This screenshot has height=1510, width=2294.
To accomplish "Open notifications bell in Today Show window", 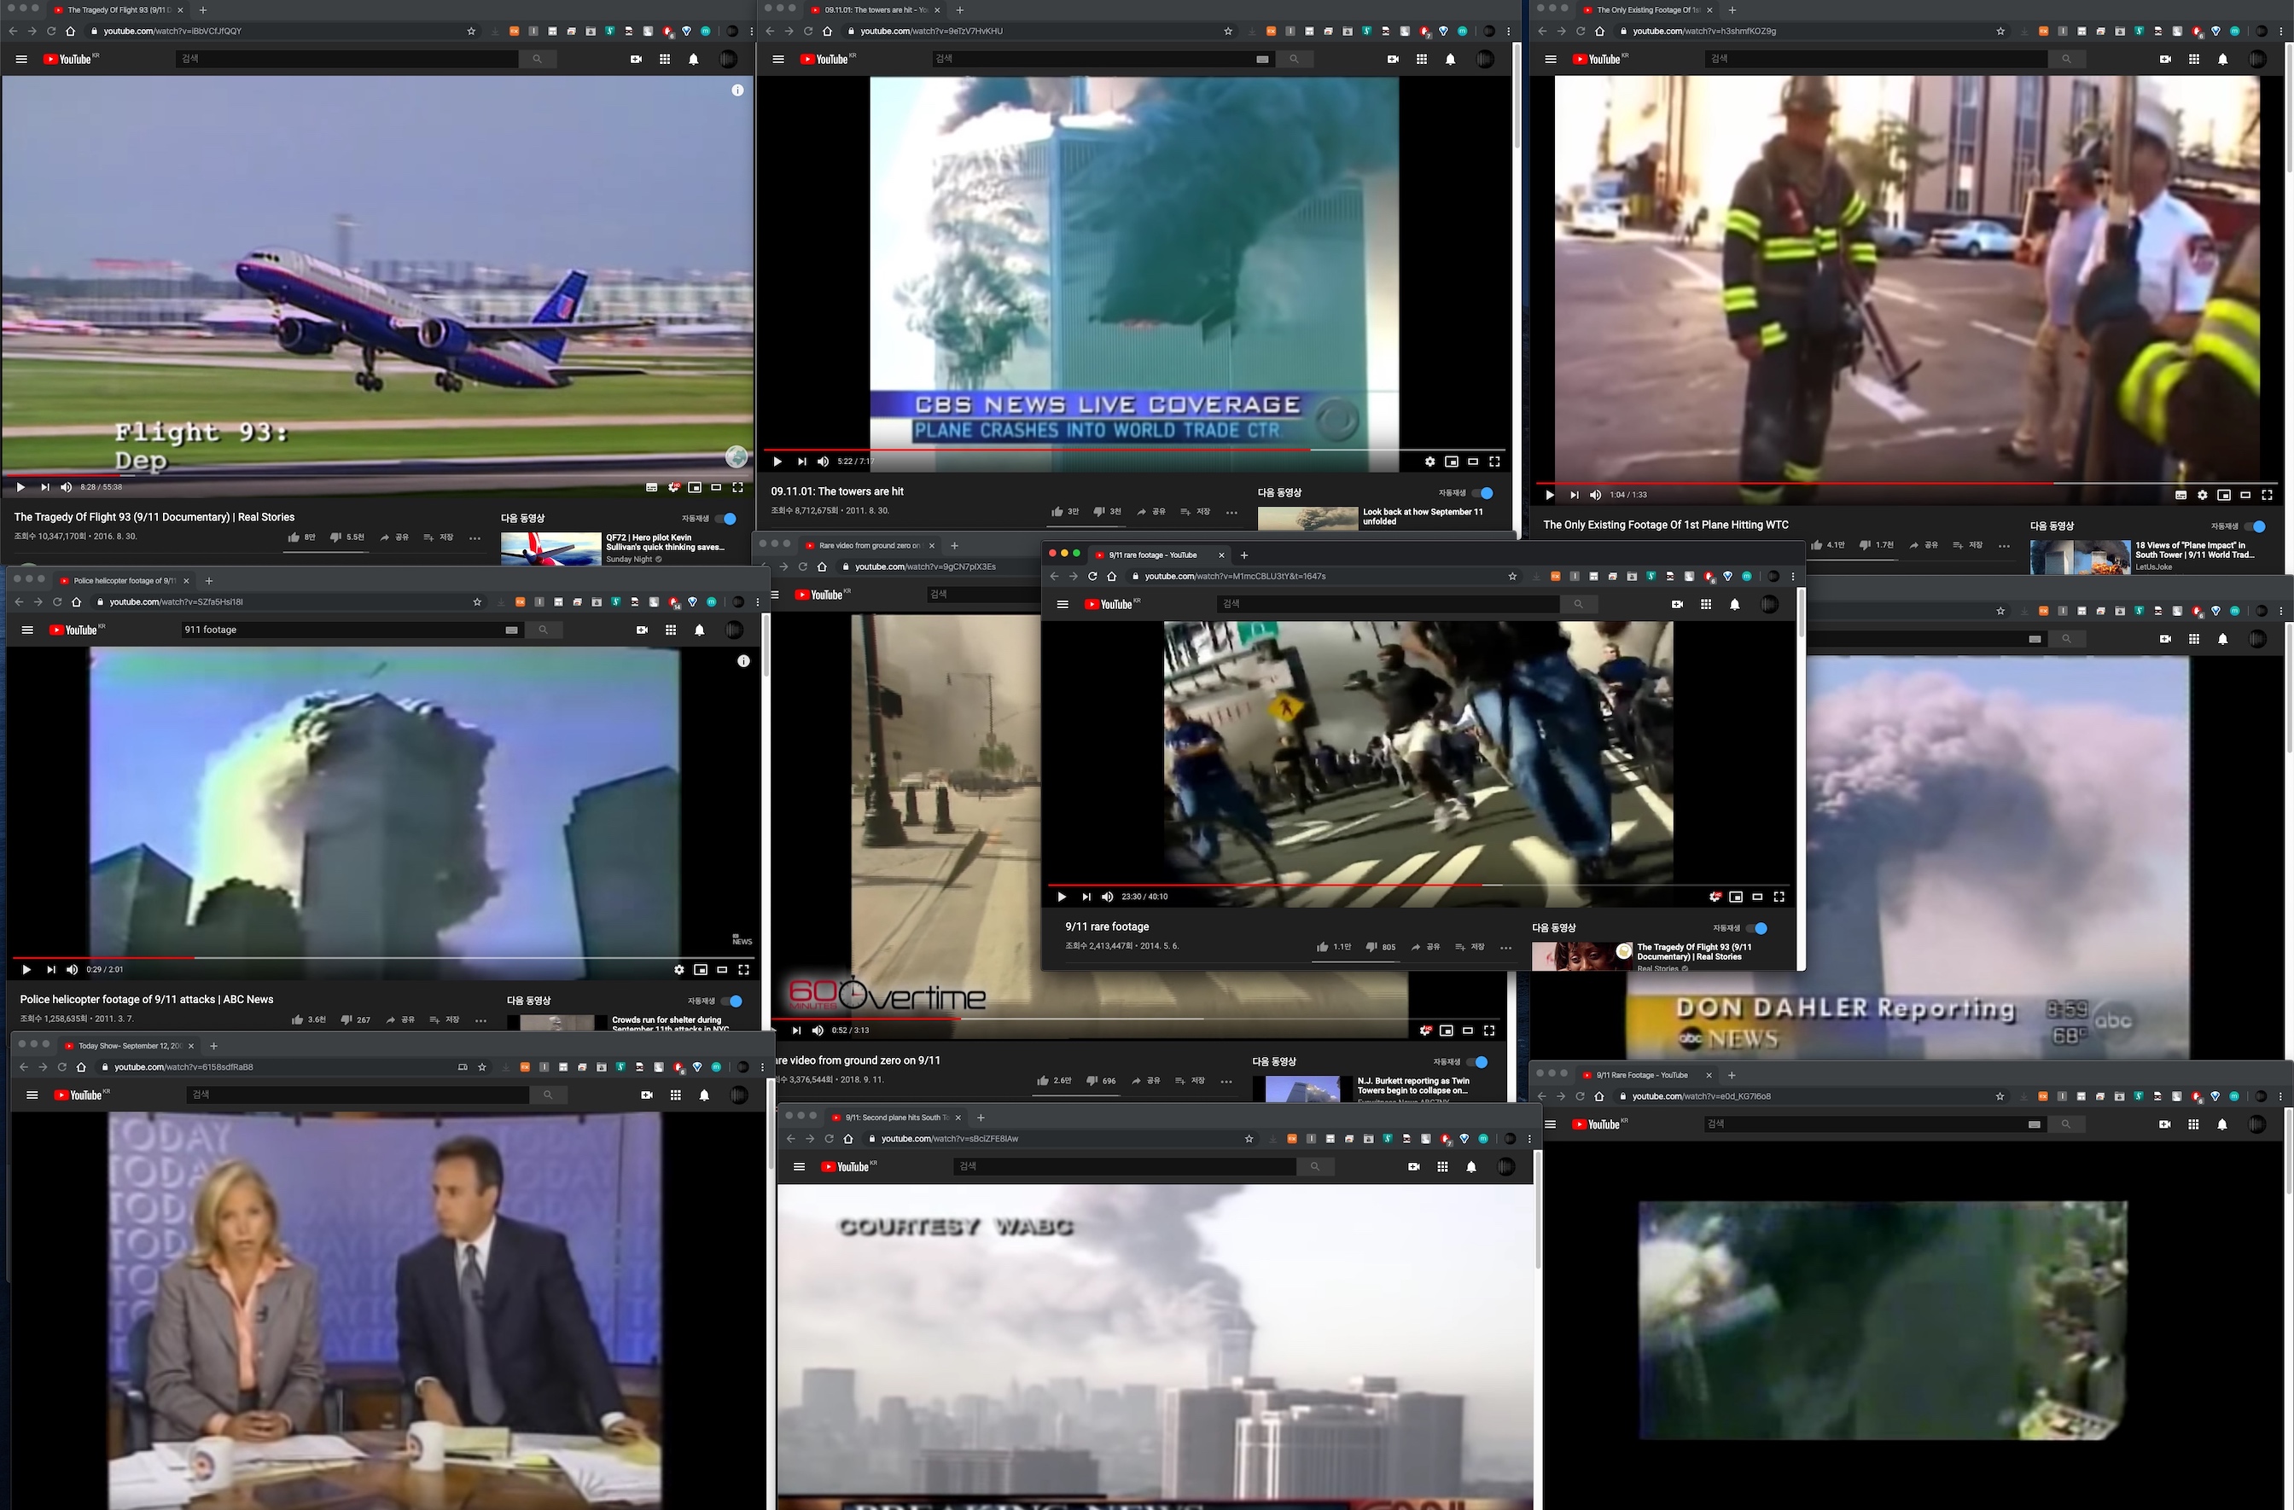I will click(705, 1095).
